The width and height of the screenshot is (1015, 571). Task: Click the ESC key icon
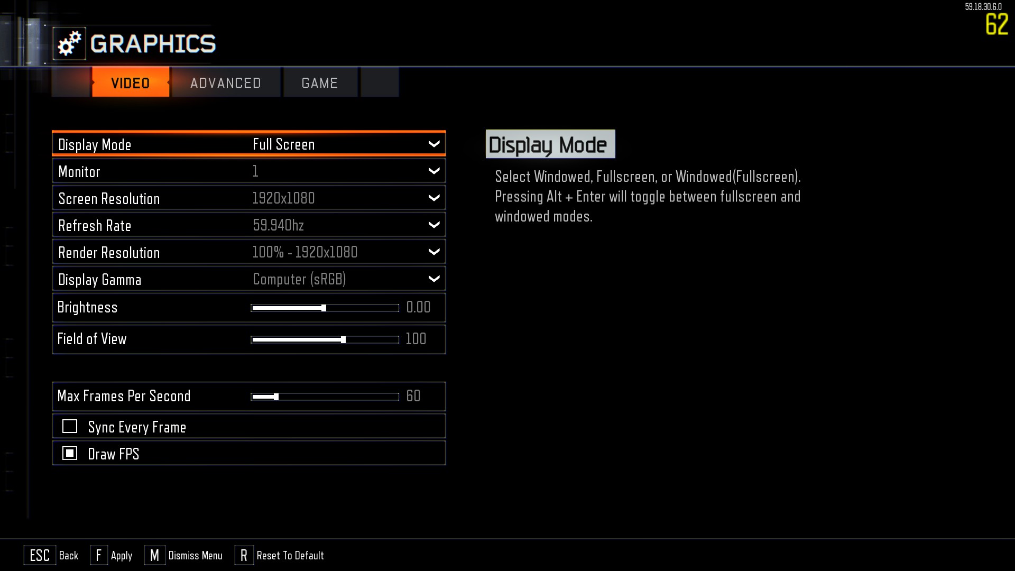click(x=40, y=555)
